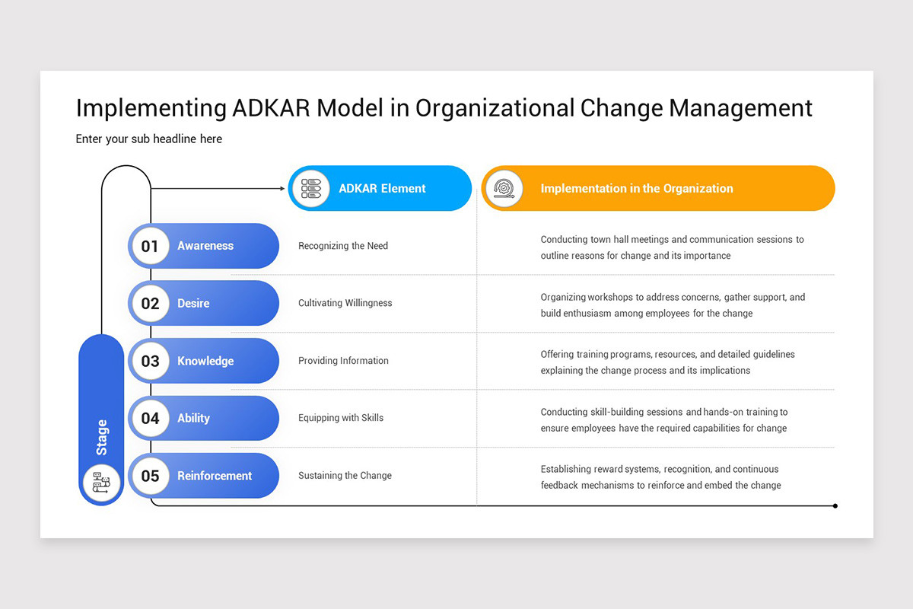The width and height of the screenshot is (913, 609).
Task: Select the 01 circle next to Awareness
Action: (149, 246)
